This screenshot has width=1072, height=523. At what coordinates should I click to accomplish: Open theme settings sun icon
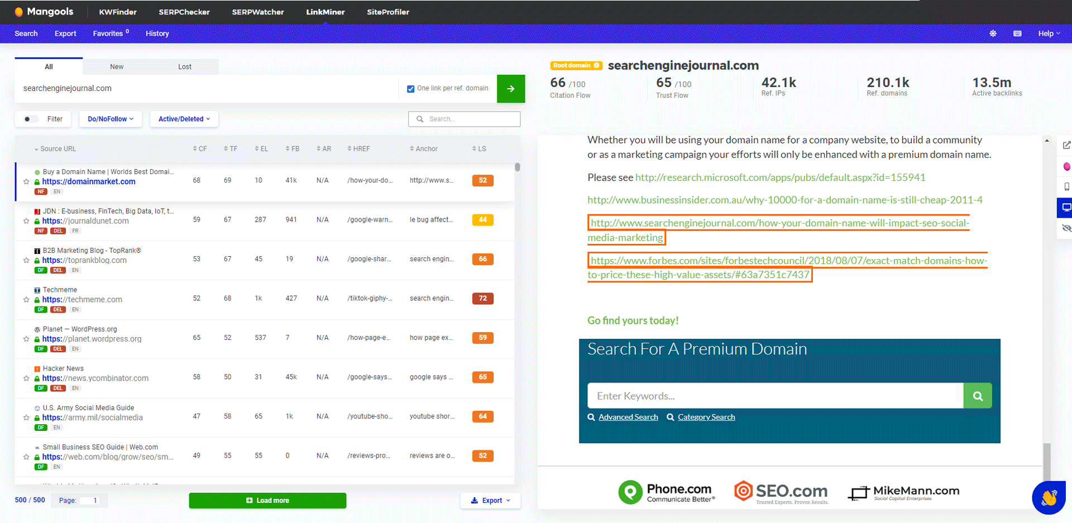click(x=993, y=33)
